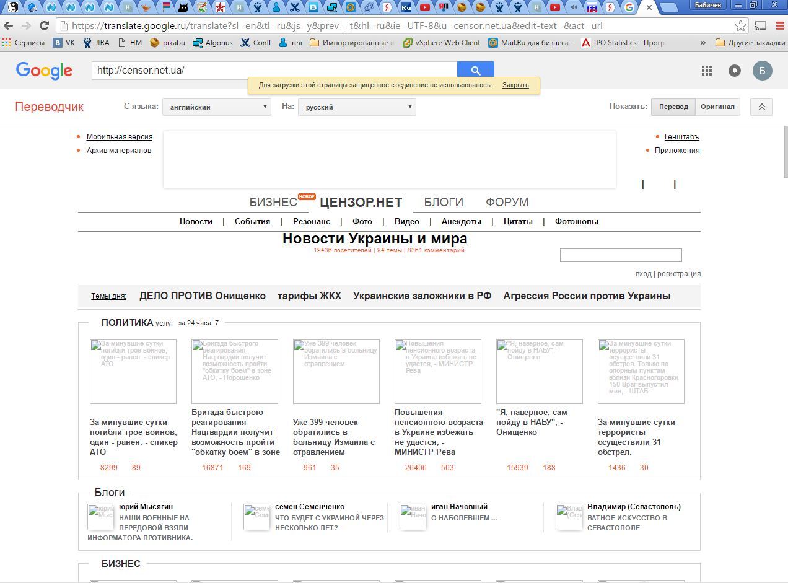Click the blue magnifier search button

476,70
